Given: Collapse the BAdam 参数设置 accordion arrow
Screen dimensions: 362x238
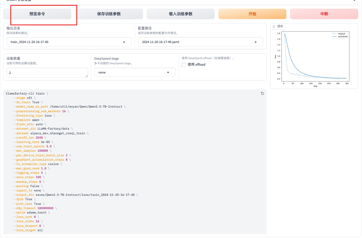Looking at the screenshot, I should tap(354, 1).
